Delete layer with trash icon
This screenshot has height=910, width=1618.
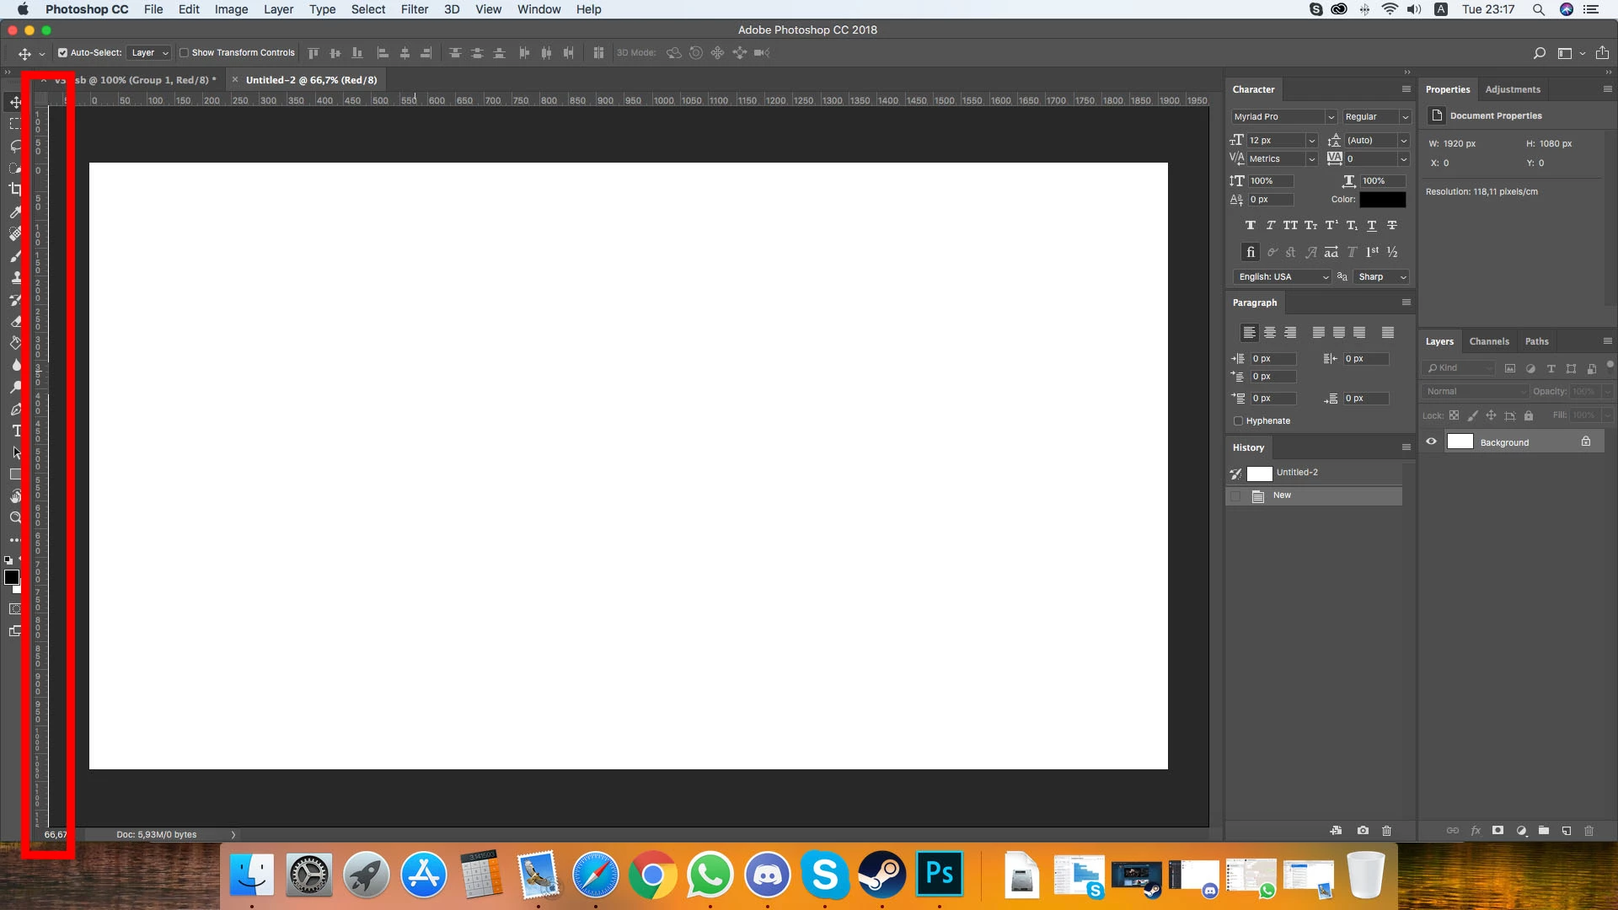(x=1589, y=831)
